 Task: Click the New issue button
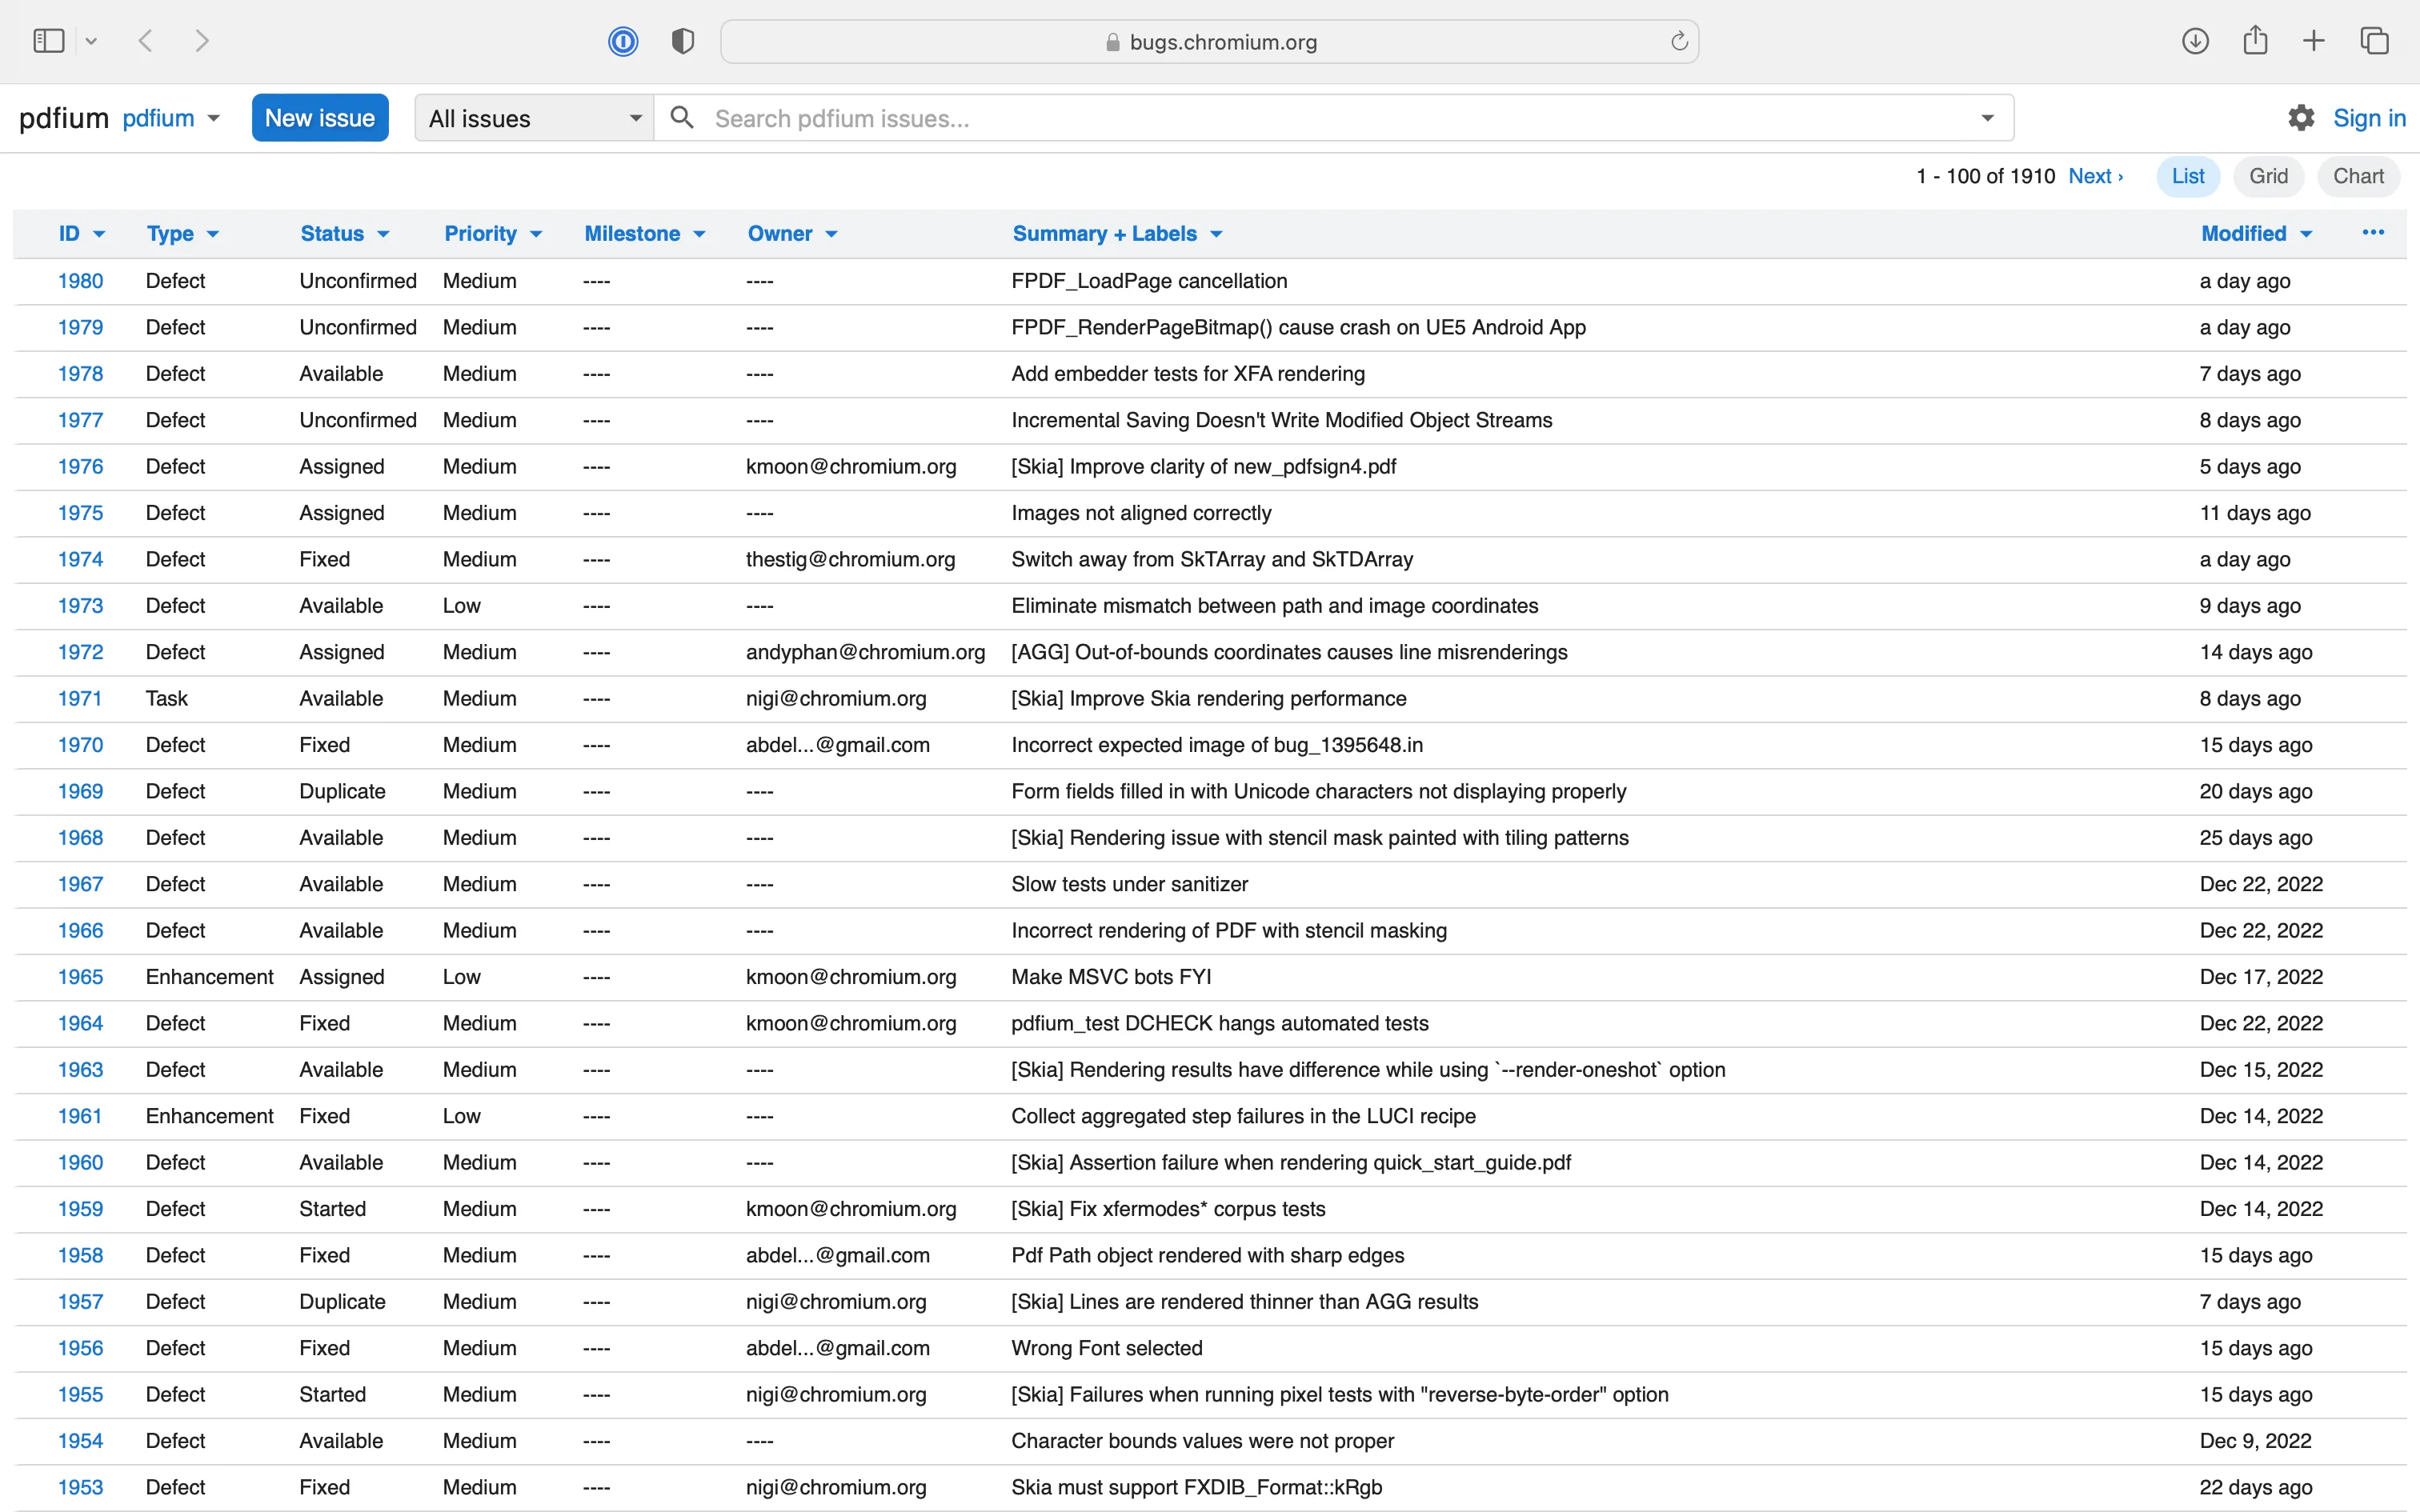pyautogui.click(x=320, y=117)
